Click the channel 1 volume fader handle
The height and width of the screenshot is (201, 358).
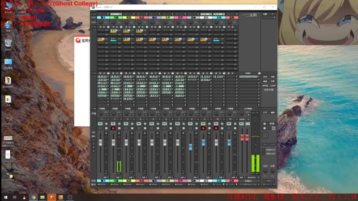coord(100,142)
